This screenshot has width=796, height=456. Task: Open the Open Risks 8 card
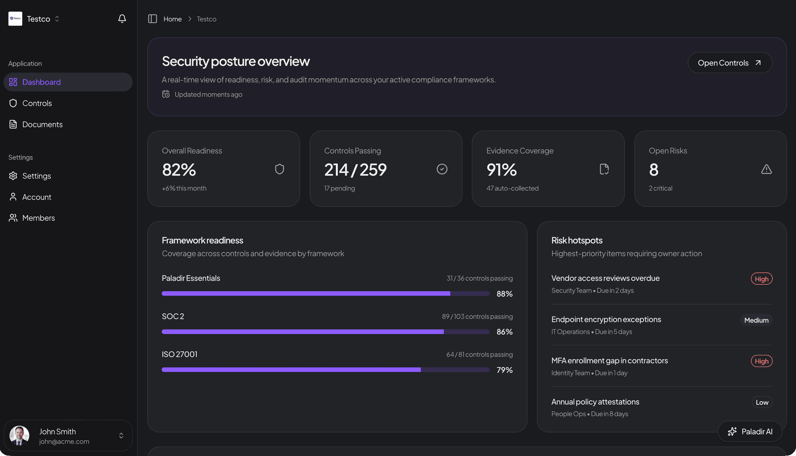click(710, 169)
